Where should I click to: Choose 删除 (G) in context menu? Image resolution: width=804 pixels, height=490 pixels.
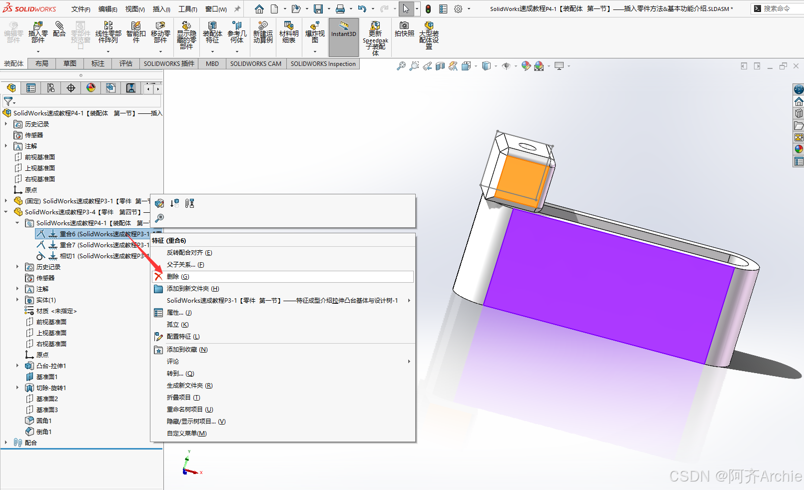point(283,277)
